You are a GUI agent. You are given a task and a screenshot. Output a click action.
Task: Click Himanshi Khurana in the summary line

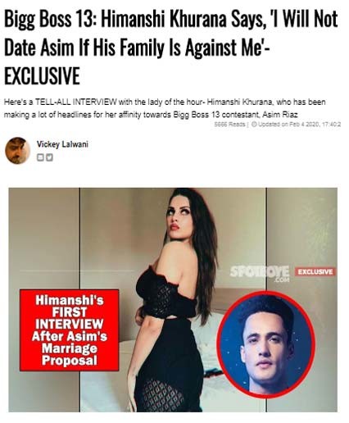[239, 102]
